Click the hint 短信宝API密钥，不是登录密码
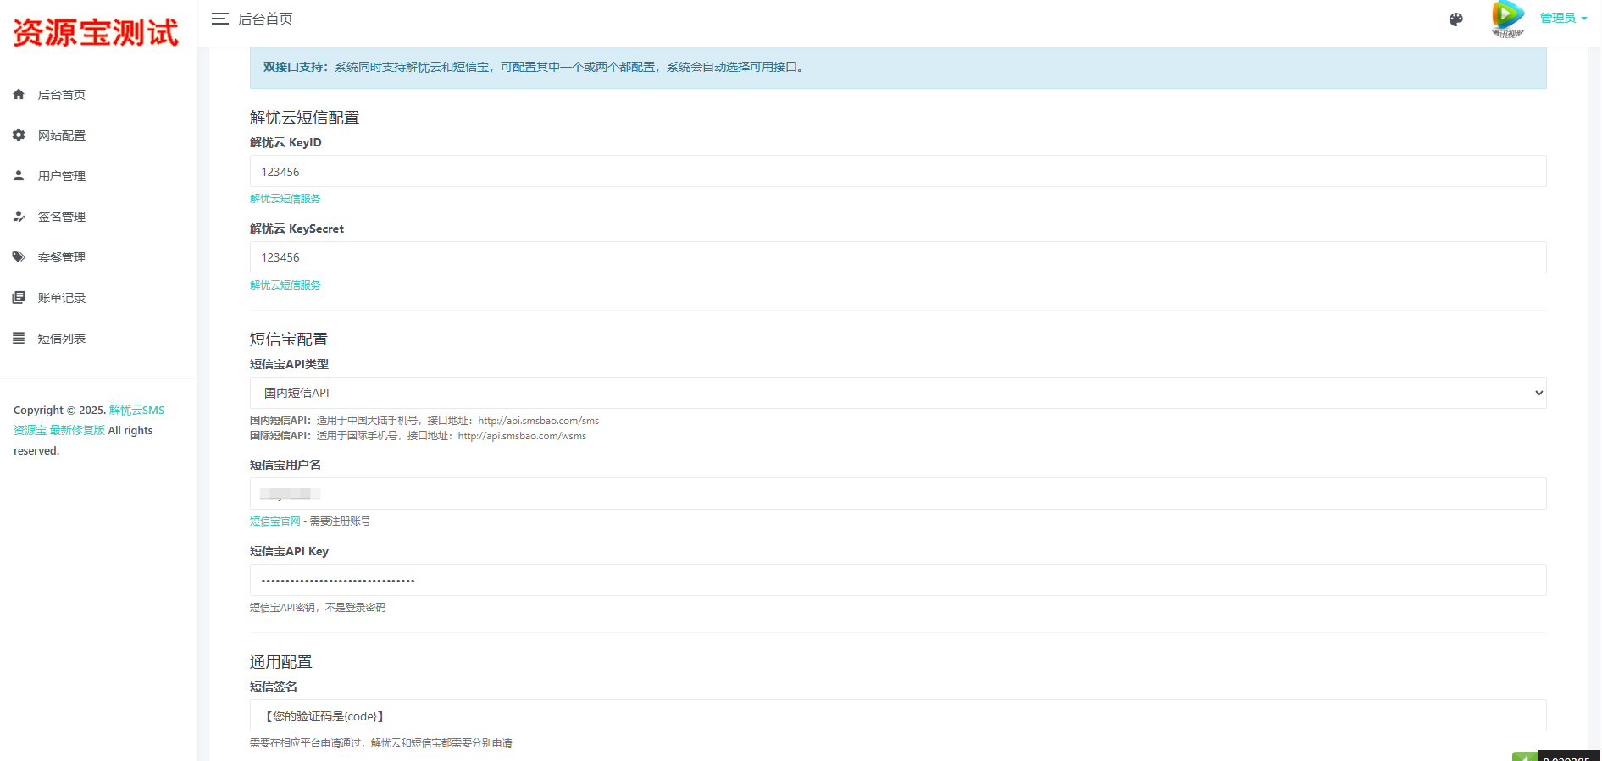 [318, 608]
